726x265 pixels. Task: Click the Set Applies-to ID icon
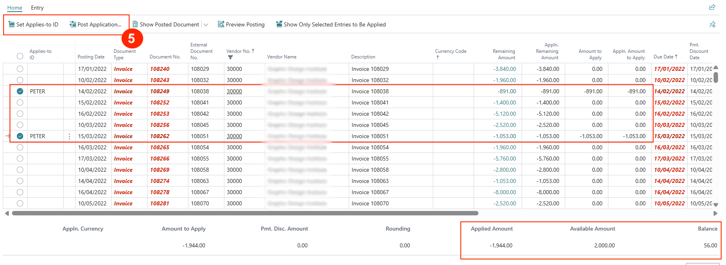12,24
